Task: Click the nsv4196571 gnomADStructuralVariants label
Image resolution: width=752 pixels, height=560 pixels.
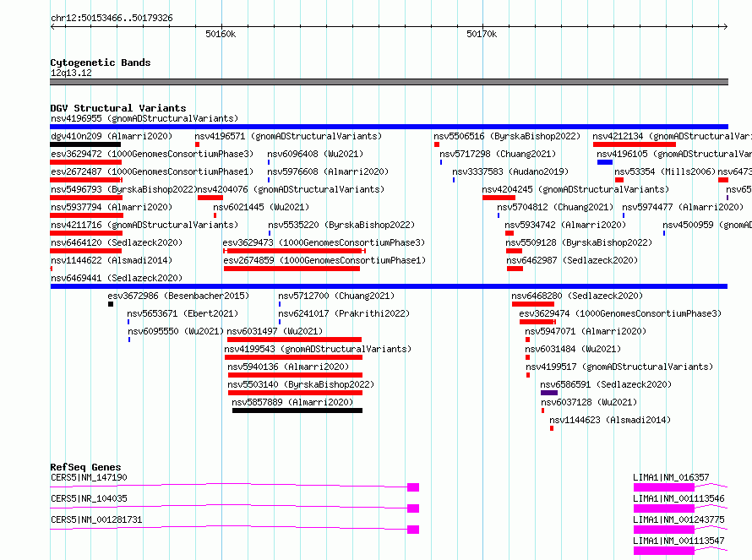Action: (288, 136)
